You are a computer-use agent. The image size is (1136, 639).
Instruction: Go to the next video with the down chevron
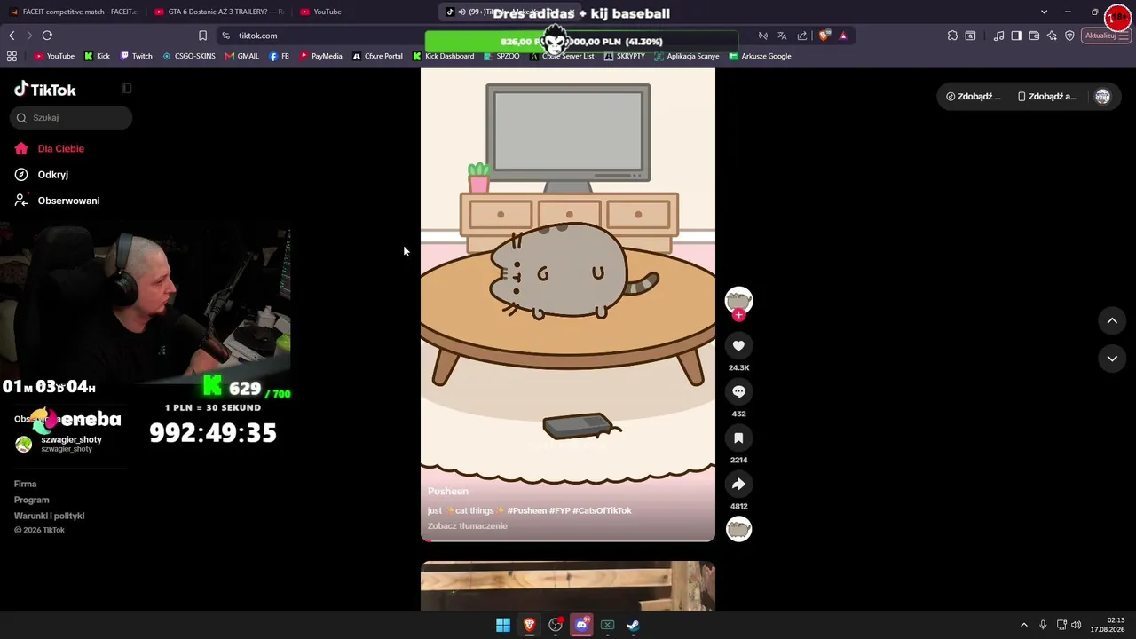[x=1112, y=358]
